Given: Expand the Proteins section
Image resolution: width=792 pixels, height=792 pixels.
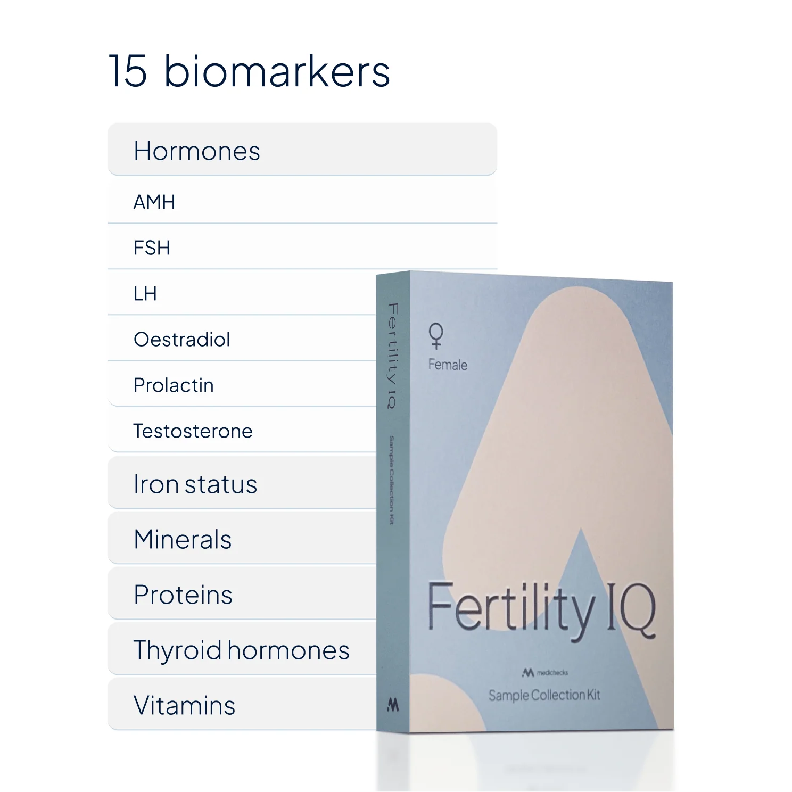Looking at the screenshot, I should coord(242,594).
